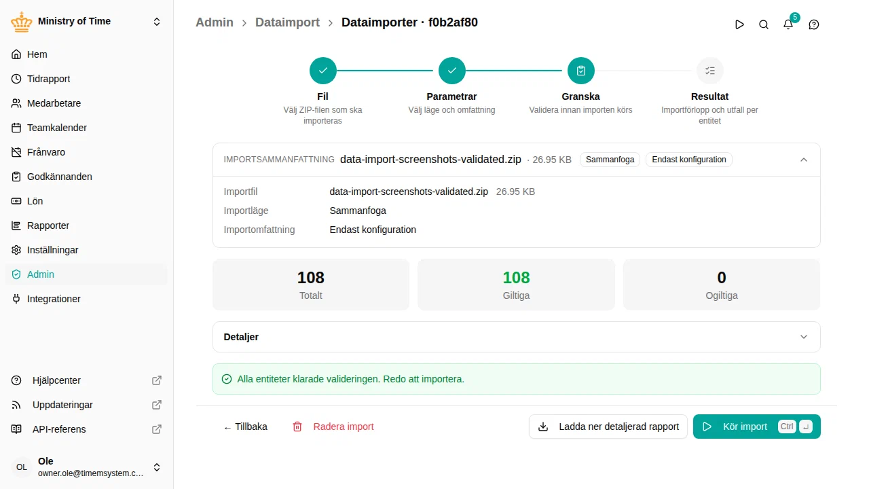The width and height of the screenshot is (869, 489).
Task: Click the Resultat step circle icon
Action: tap(710, 71)
